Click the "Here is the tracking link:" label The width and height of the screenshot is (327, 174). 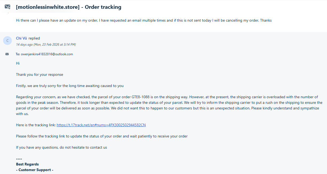click(36, 125)
